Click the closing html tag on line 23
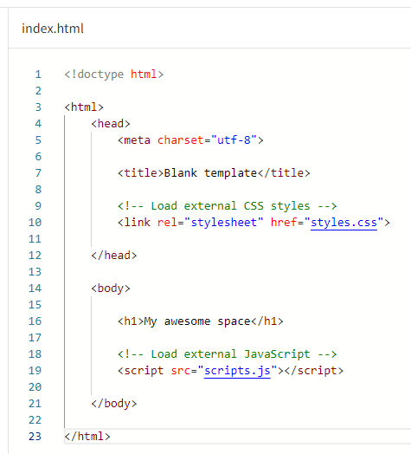The image size is (411, 454). click(x=87, y=437)
